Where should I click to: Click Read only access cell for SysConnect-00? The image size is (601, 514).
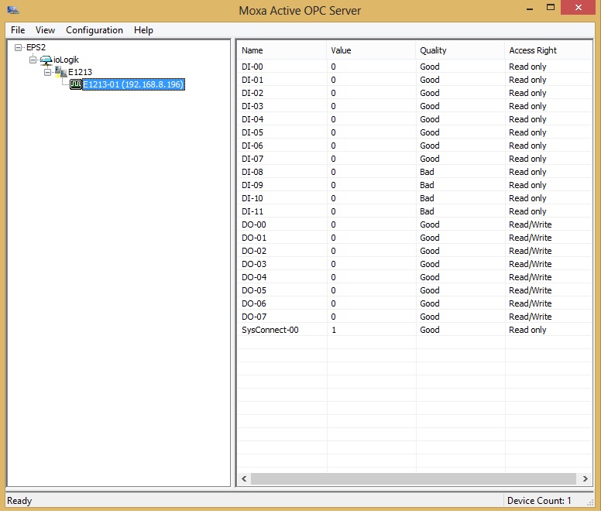pyautogui.click(x=527, y=330)
